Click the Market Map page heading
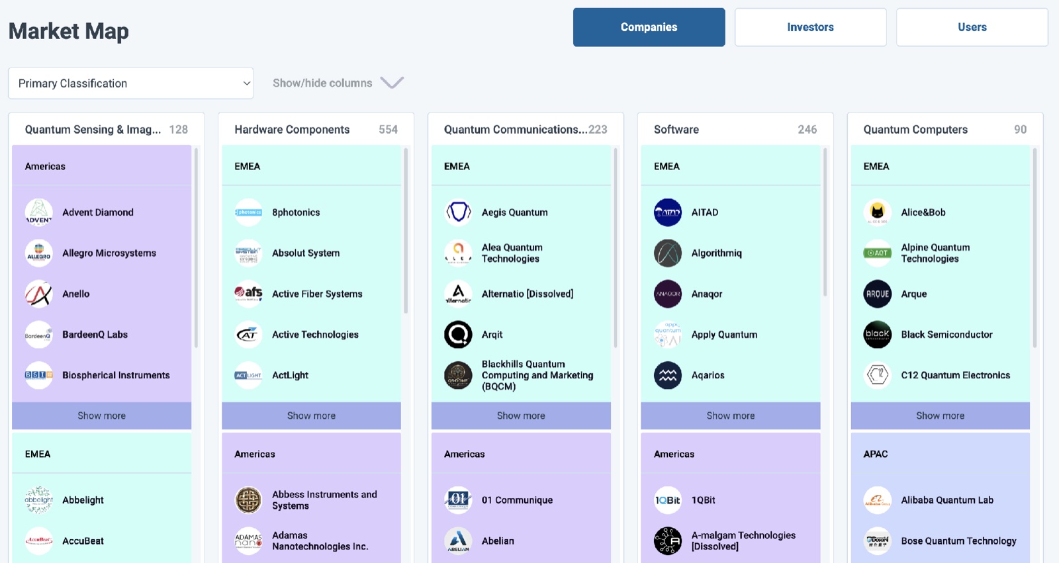This screenshot has width=1059, height=563. [x=69, y=31]
